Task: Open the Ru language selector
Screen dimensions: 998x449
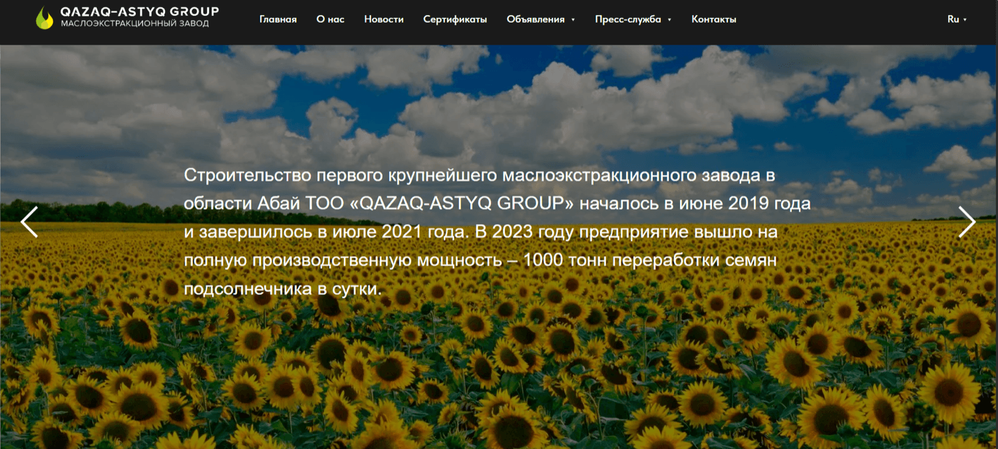Action: pos(957,19)
